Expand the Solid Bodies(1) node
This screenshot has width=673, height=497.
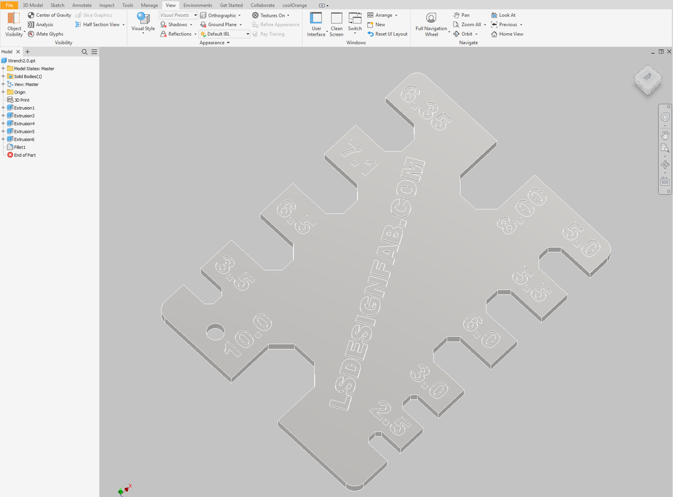tap(3, 77)
